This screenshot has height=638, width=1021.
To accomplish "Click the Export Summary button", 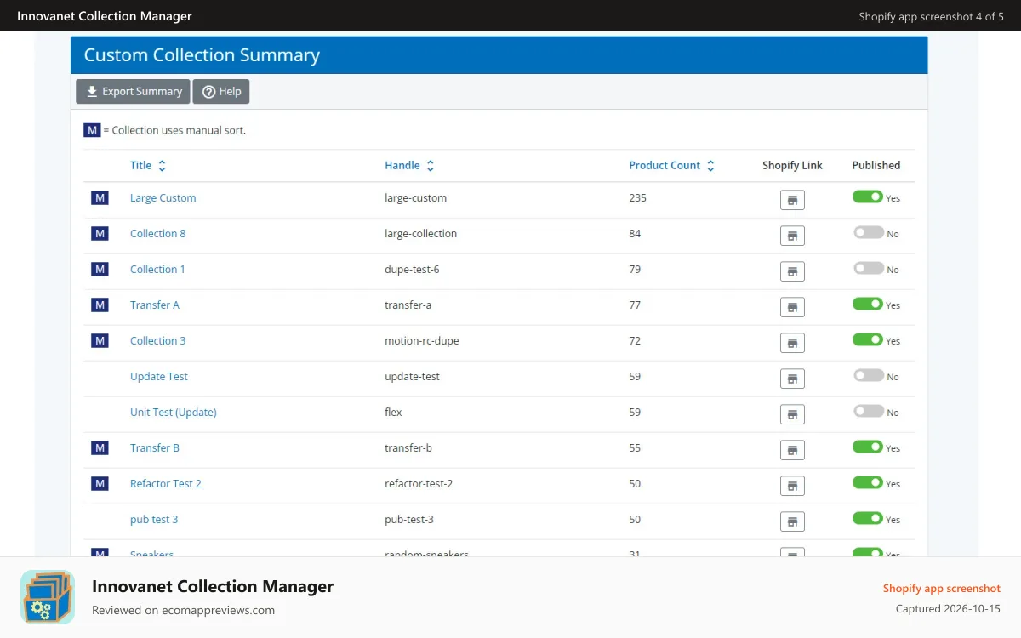I will tap(133, 92).
